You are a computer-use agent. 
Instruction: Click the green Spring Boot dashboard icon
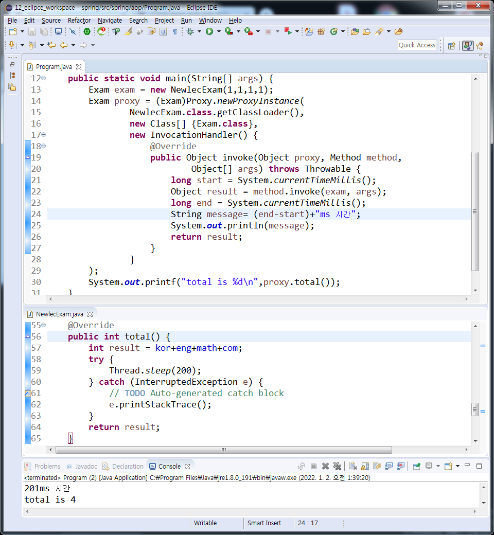[87, 32]
